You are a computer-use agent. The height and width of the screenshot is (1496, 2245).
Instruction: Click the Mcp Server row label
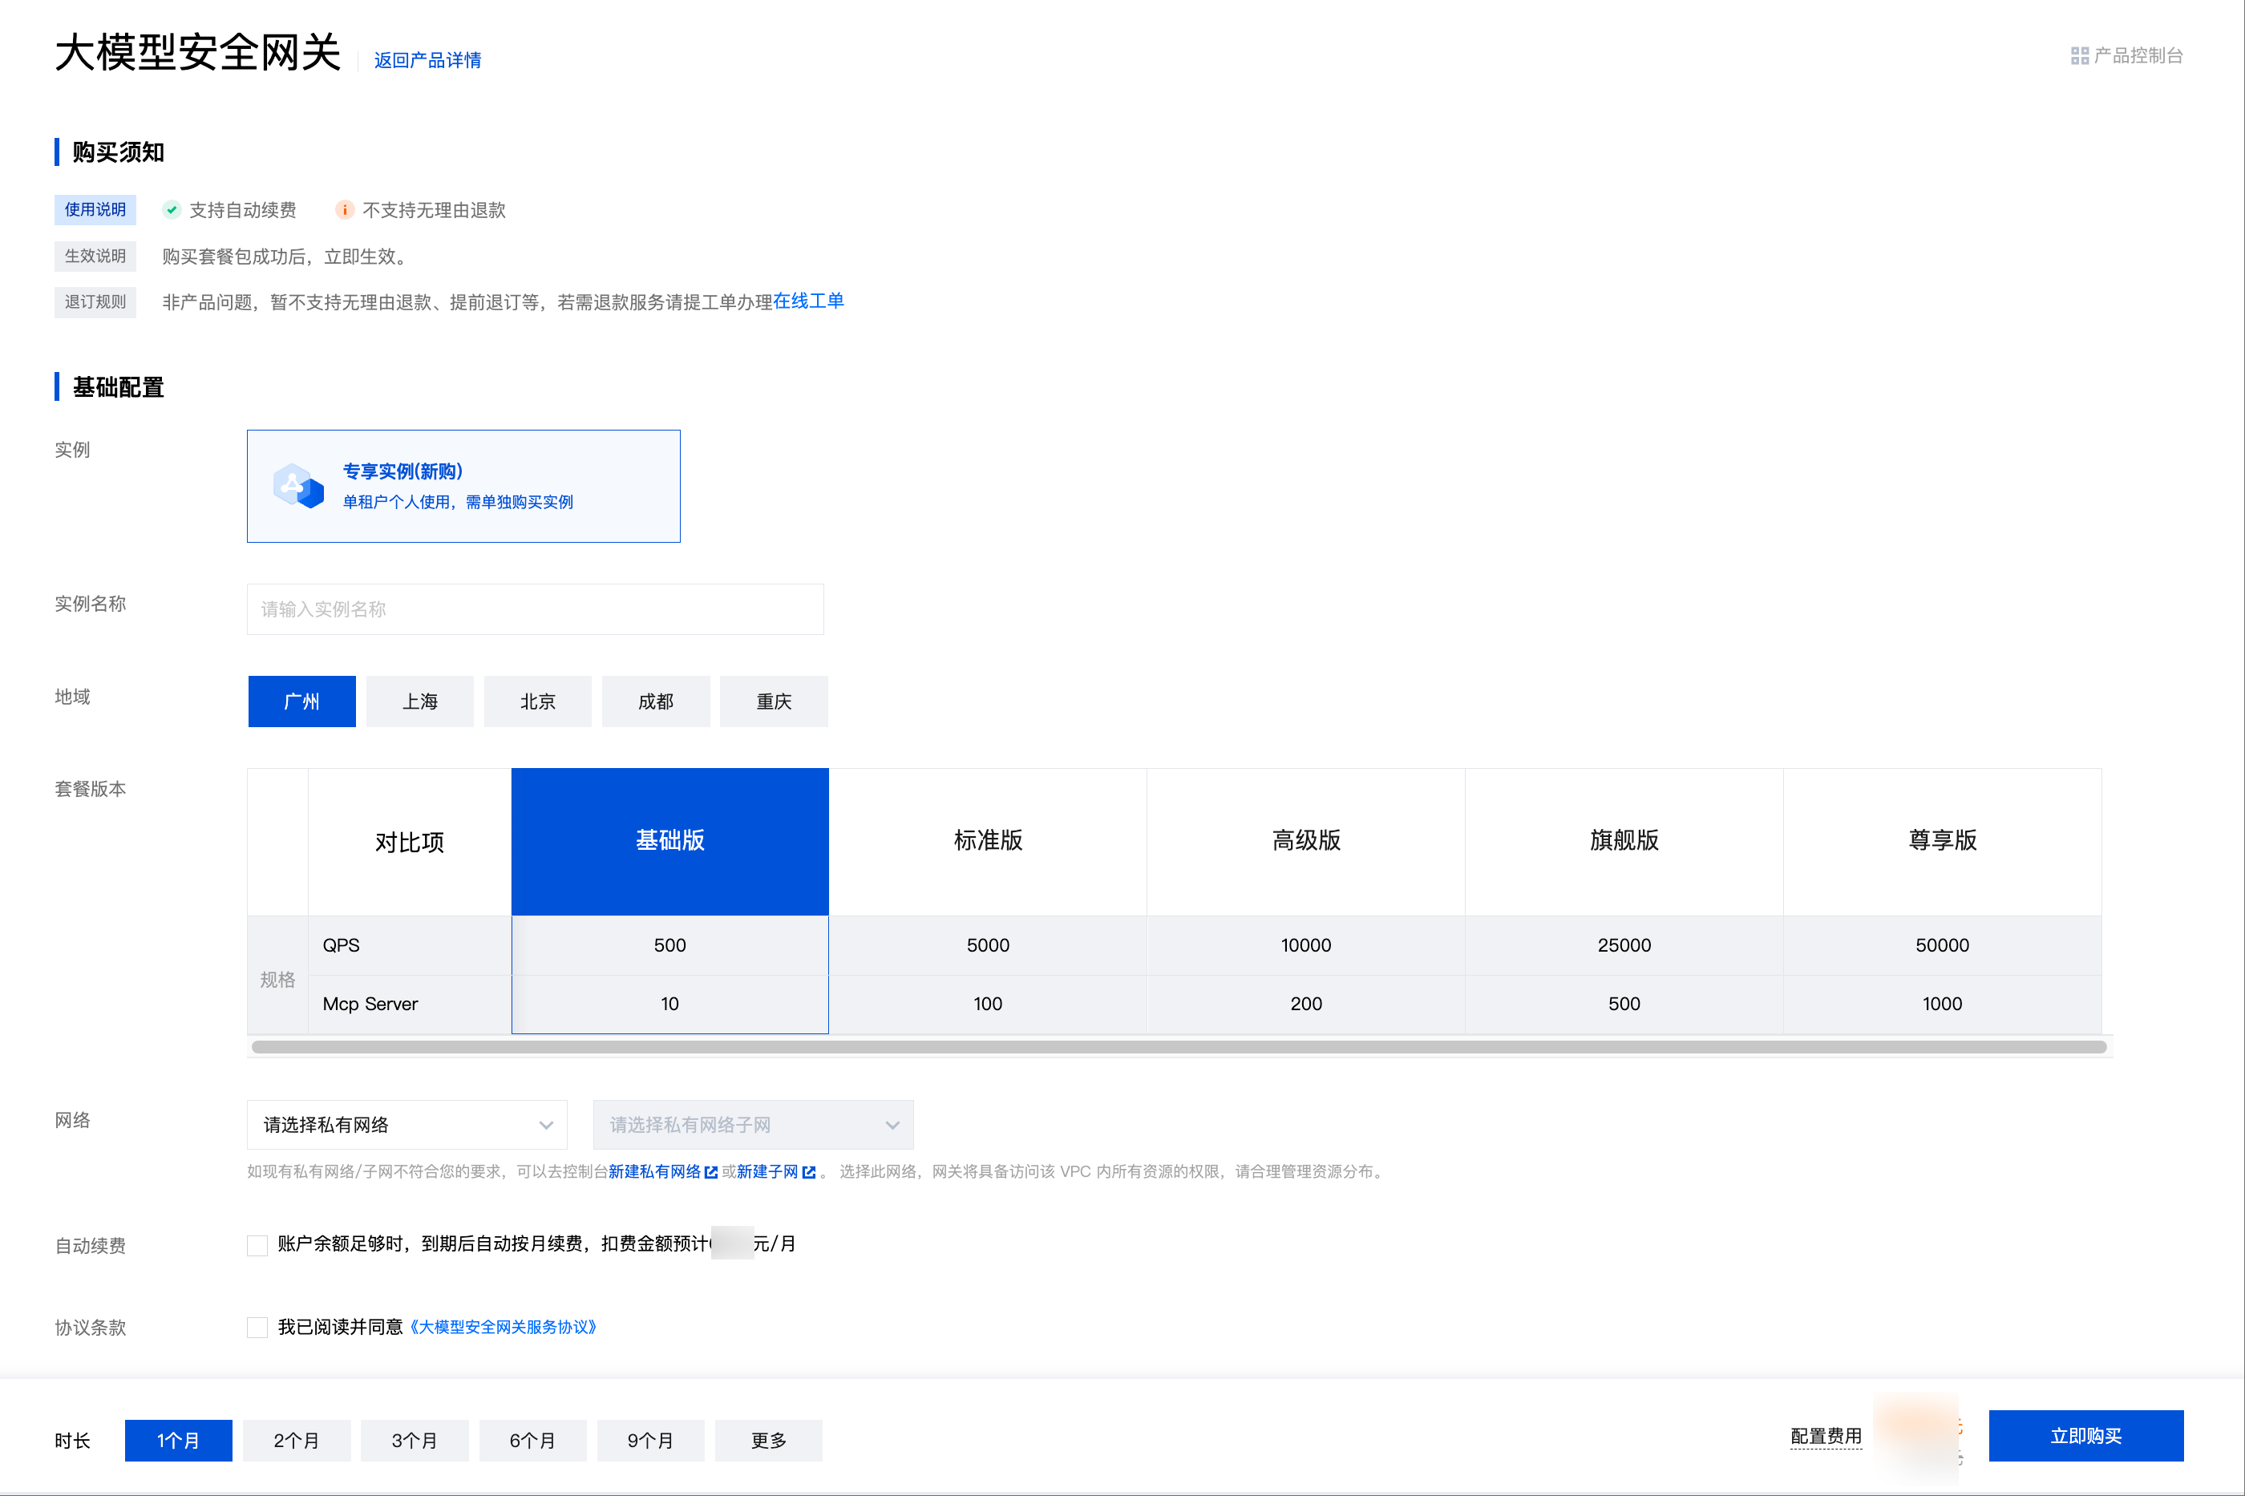(370, 1004)
